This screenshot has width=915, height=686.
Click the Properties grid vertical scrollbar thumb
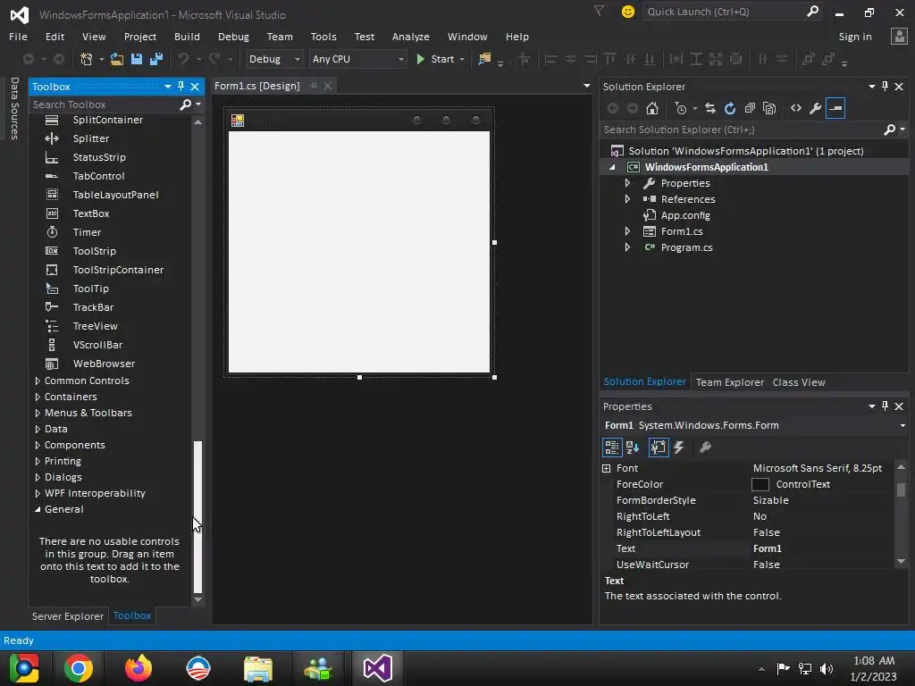(x=901, y=489)
